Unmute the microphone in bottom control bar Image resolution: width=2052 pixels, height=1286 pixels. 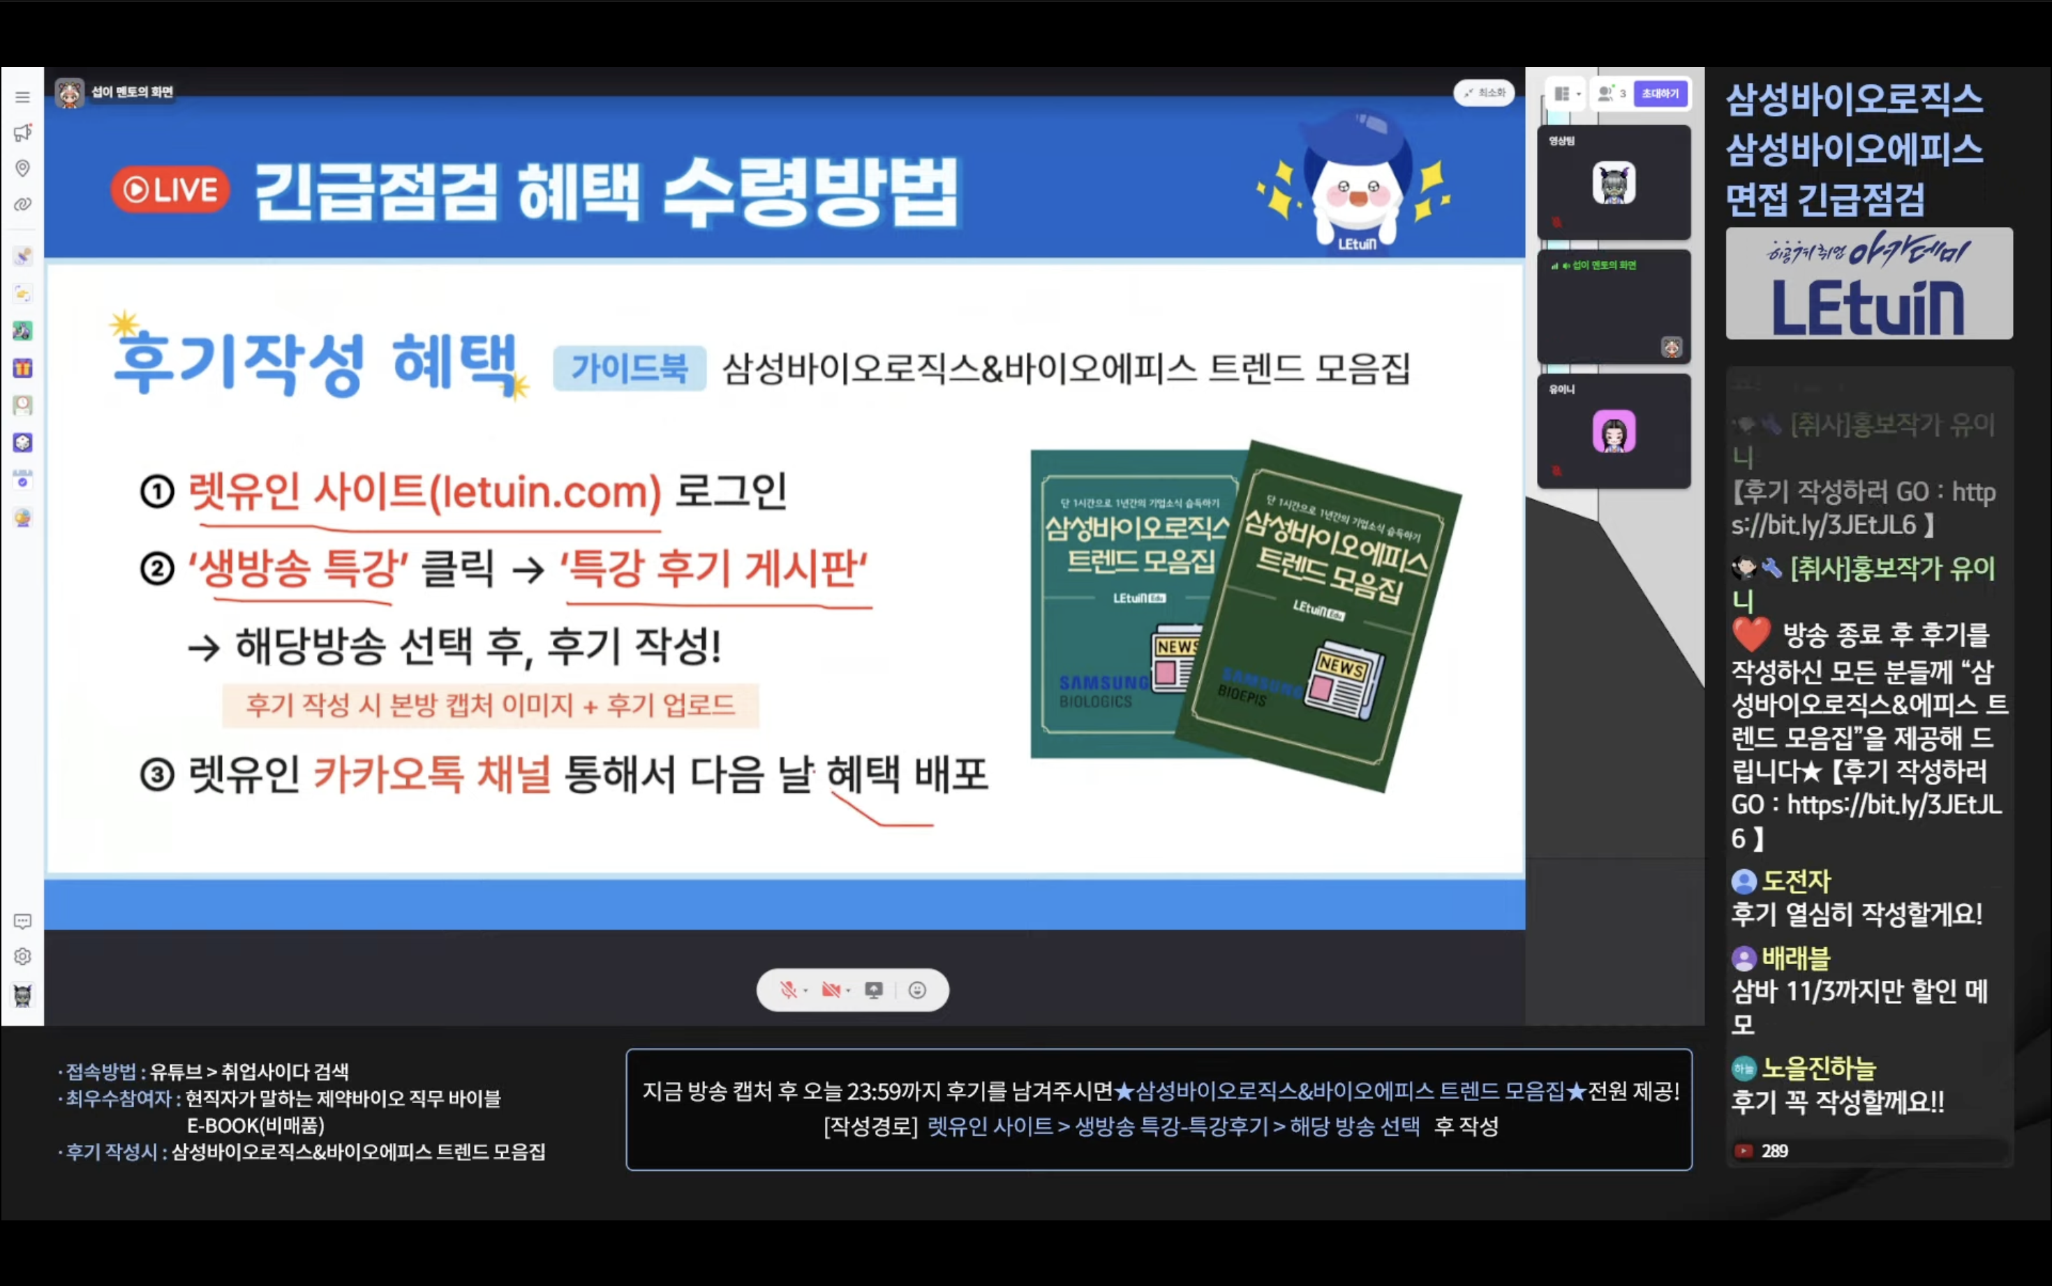coord(788,990)
